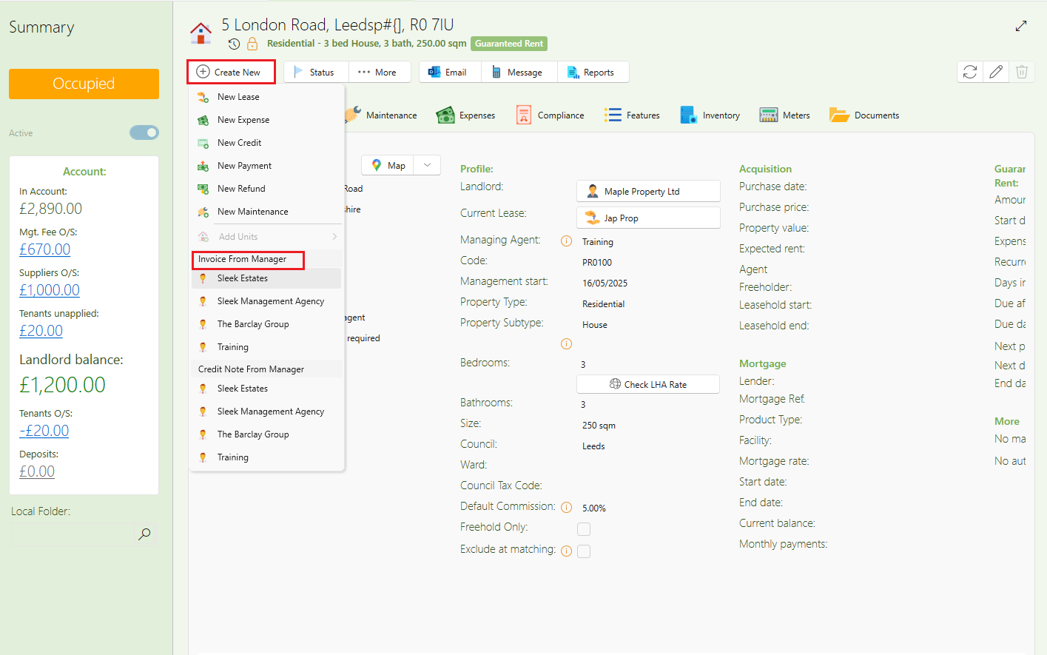
Task: Click the PR0100 code value
Action: (x=597, y=263)
